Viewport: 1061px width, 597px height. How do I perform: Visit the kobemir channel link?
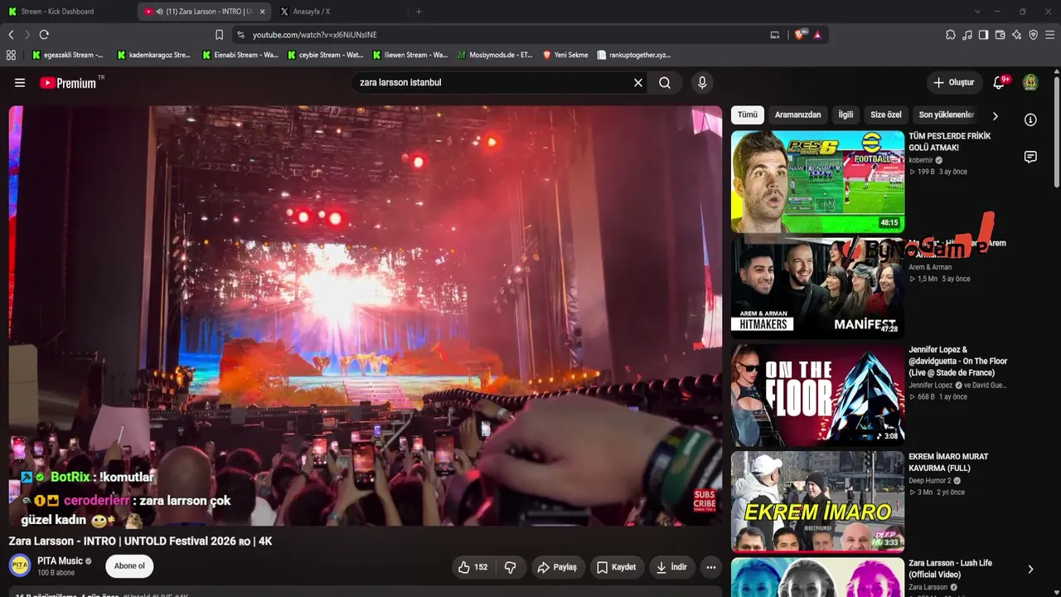coord(921,160)
